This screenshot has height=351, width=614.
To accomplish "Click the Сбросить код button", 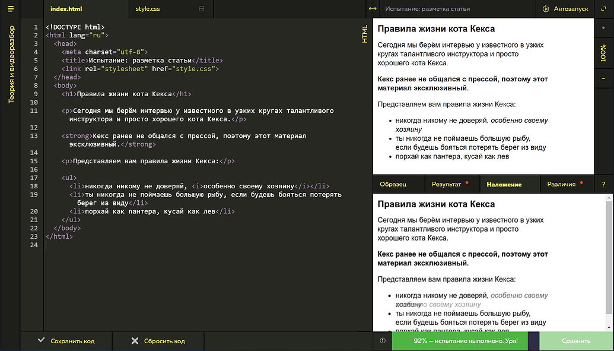I will [x=158, y=341].
